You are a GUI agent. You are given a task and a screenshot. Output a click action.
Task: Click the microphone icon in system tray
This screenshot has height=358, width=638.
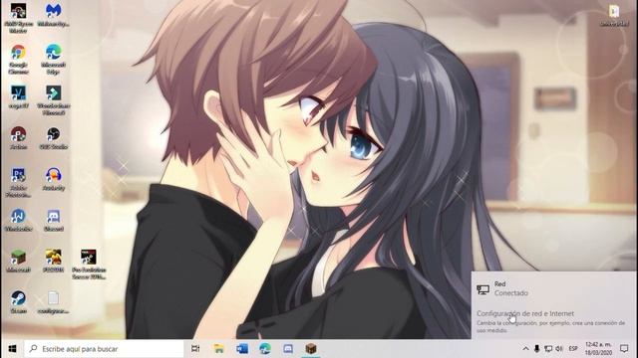click(536, 349)
